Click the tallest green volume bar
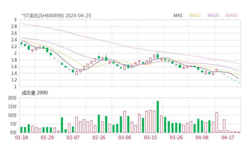 [x=158, y=117]
